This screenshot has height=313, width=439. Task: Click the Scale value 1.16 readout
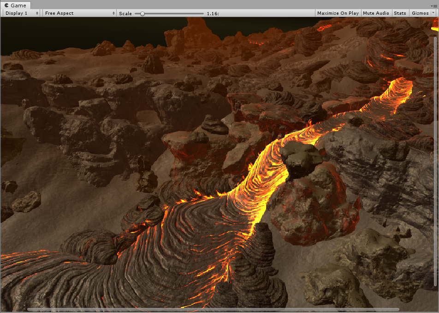213,13
